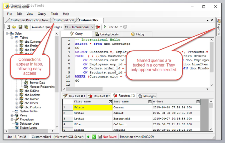Close the active connection tab
Image resolution: width=225 pixels, height=143 pixels.
212,20
